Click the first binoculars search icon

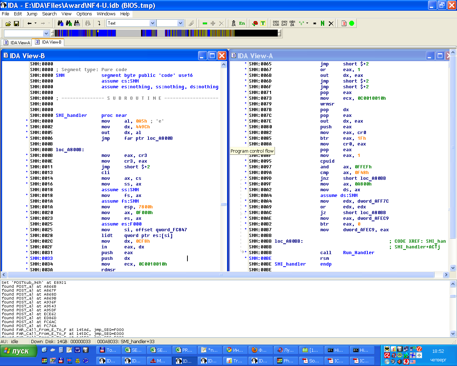pyautogui.click(x=61, y=24)
